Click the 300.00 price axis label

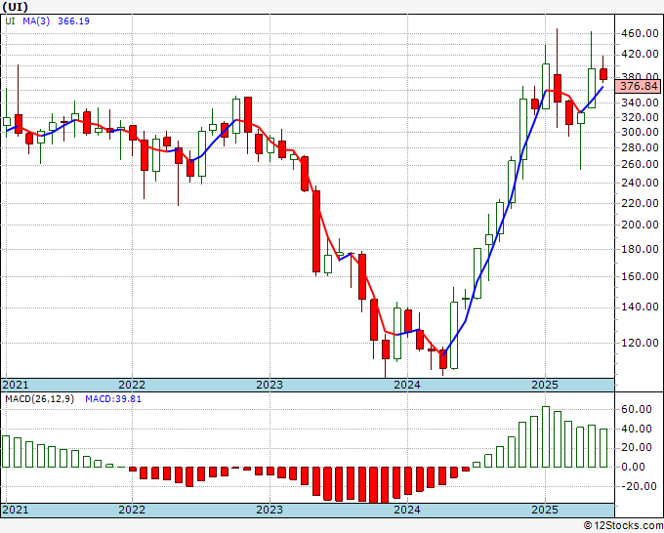(640, 132)
